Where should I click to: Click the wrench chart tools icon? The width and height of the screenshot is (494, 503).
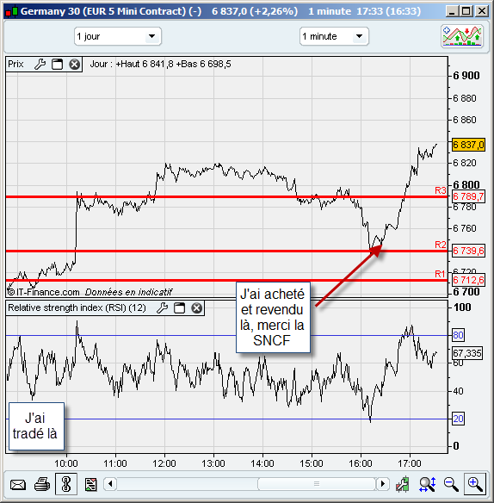point(403,484)
